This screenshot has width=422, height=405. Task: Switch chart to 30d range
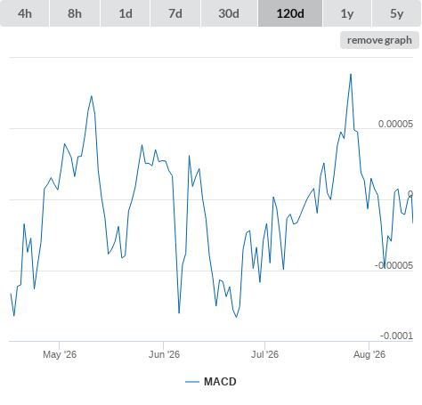[x=229, y=13]
